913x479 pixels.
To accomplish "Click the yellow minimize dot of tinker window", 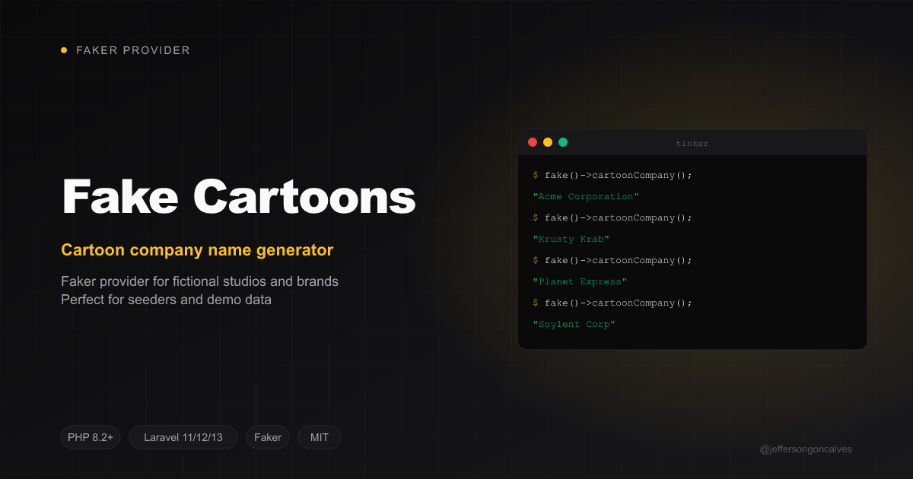I will (x=548, y=142).
